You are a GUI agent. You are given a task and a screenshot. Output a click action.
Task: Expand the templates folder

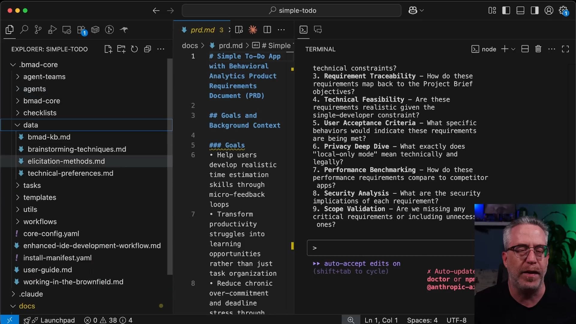40,197
